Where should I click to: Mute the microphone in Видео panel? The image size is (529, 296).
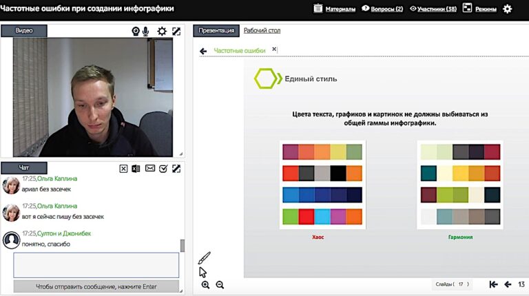pos(146,31)
